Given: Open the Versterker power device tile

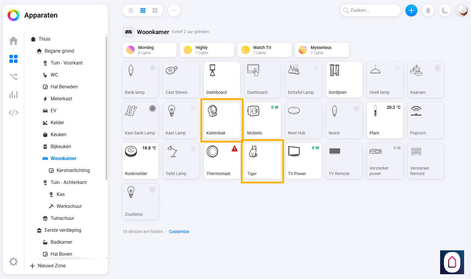Looking at the screenshot, I should point(385,161).
